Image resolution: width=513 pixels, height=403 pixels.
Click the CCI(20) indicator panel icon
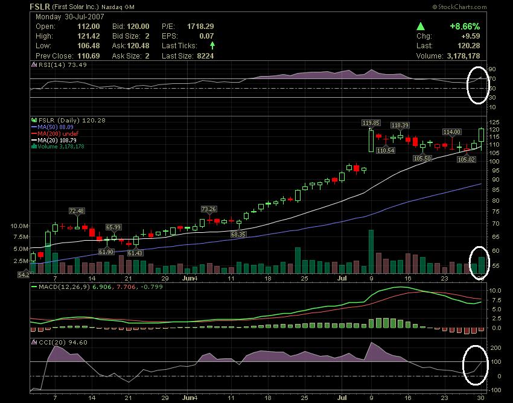[x=34, y=342]
